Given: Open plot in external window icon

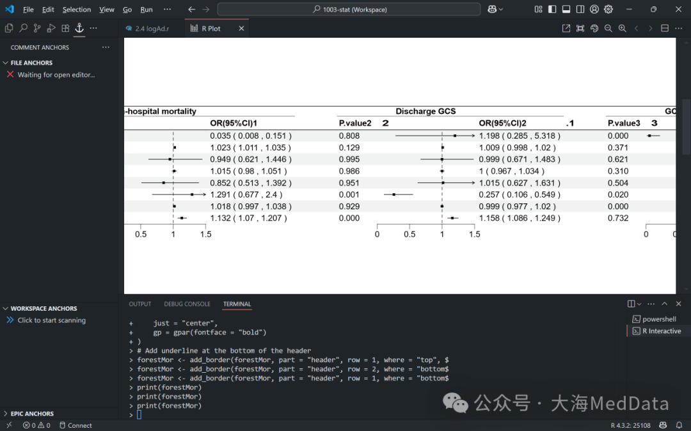Looking at the screenshot, I should point(566,28).
